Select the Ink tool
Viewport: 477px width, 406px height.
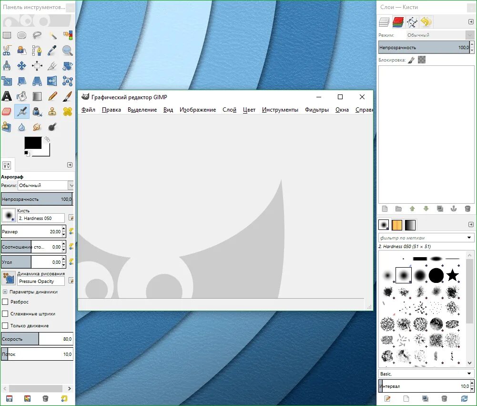(37, 112)
